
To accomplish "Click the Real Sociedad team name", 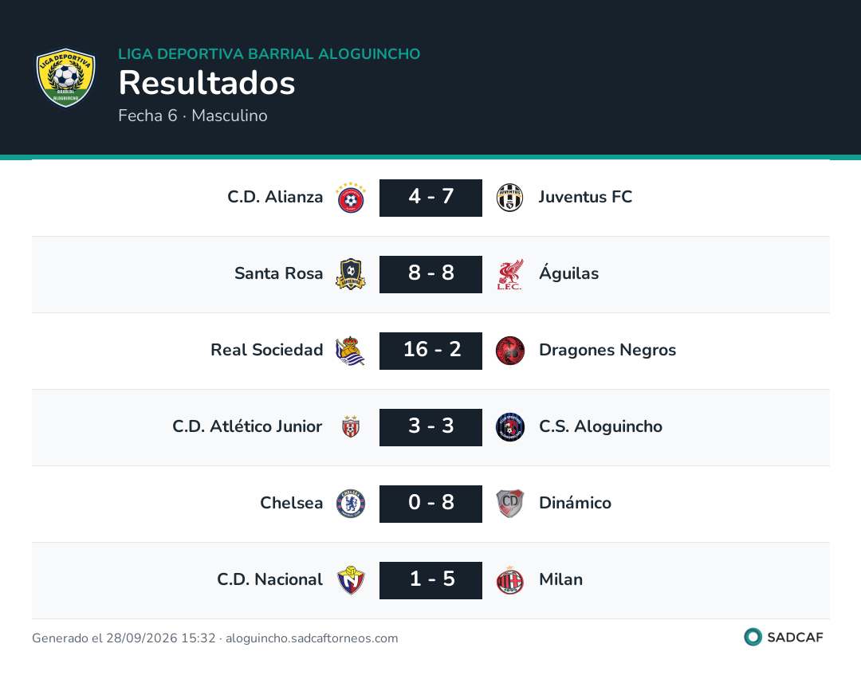I will (267, 350).
